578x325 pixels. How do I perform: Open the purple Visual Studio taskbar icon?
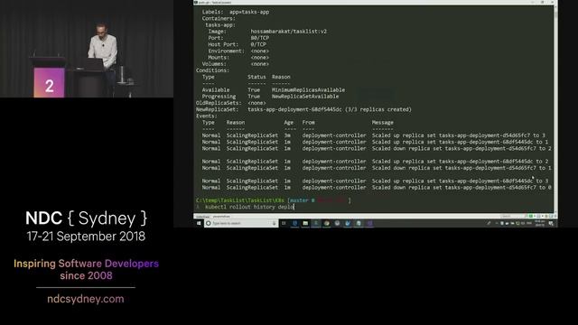(369, 223)
